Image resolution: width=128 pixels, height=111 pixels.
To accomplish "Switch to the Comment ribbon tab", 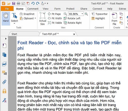I will click(x=33, y=9).
